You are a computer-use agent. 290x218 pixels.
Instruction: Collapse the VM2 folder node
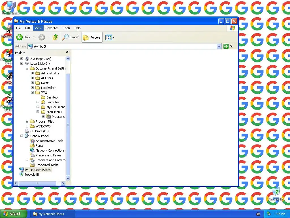(x=32, y=92)
